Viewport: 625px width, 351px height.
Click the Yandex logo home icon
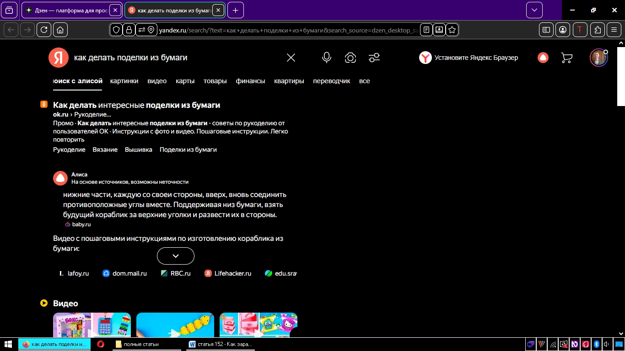[x=59, y=58]
